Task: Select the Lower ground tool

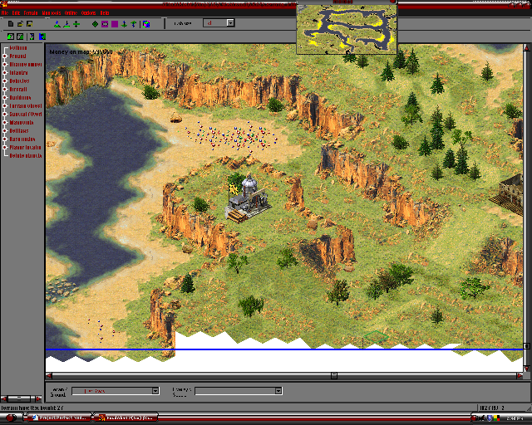Action: [x=66, y=24]
